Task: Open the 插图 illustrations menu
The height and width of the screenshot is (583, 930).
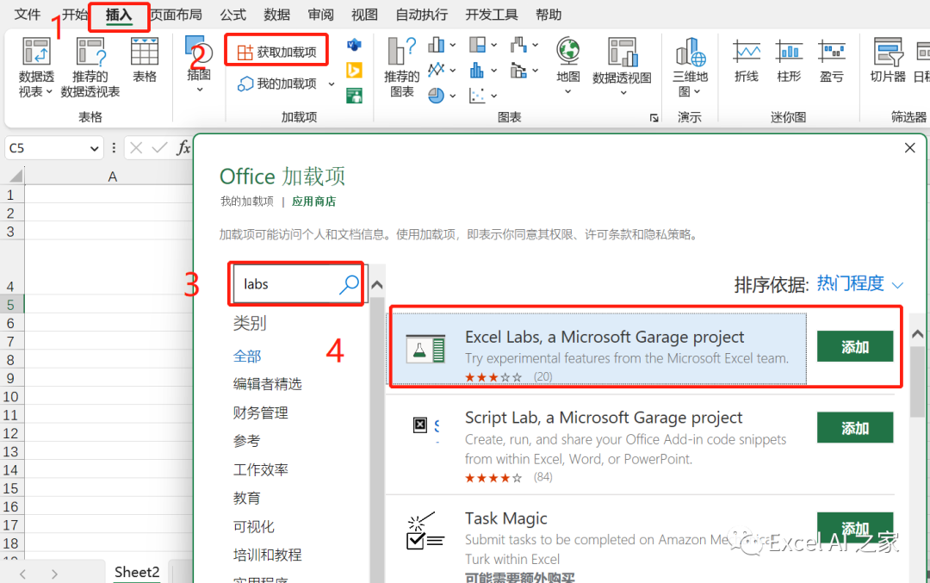Action: coord(199,65)
